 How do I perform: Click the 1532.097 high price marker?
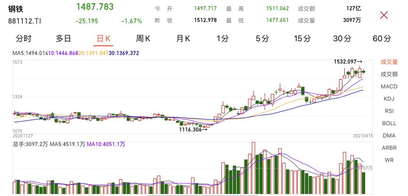click(x=348, y=62)
